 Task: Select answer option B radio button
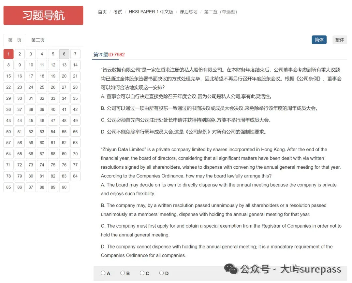point(122,273)
